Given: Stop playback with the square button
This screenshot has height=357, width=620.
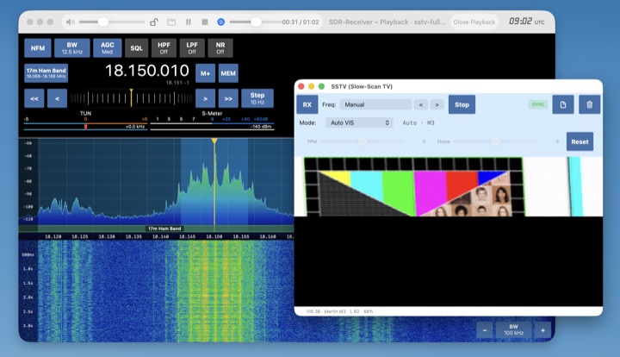Looking at the screenshot, I should 204,22.
